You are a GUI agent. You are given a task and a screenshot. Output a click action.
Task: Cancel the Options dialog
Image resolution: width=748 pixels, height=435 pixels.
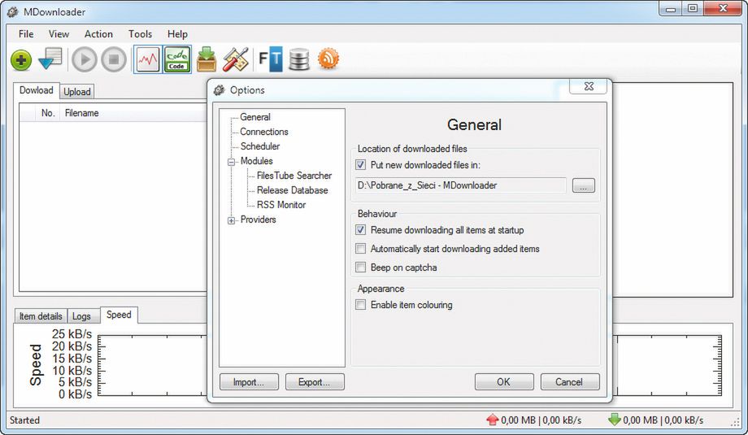pos(570,382)
